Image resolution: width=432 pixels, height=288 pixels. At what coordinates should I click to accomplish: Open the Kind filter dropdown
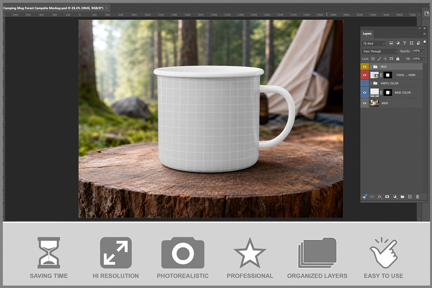374,43
